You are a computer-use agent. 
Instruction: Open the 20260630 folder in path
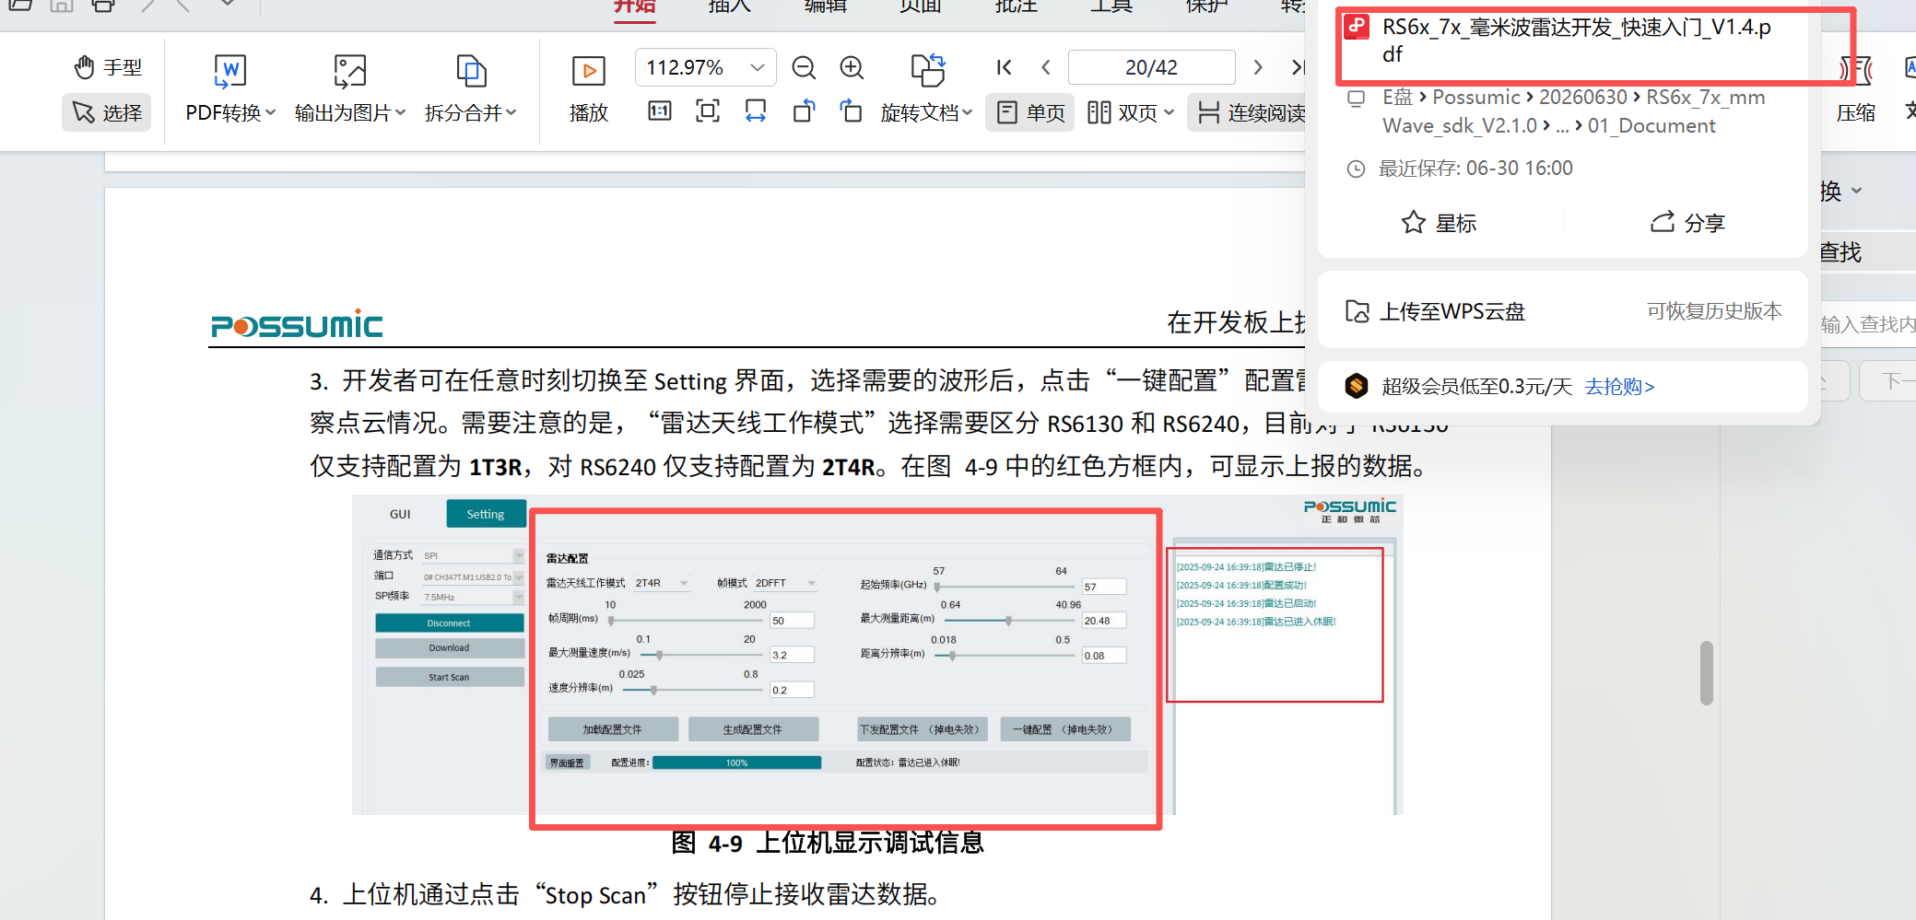point(1583,98)
